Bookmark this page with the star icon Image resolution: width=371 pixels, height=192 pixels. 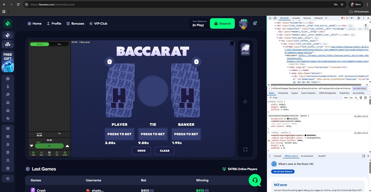(x=342, y=5)
